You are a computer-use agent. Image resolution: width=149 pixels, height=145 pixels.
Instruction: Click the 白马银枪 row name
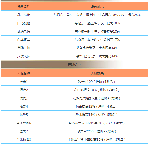coord(24,23)
